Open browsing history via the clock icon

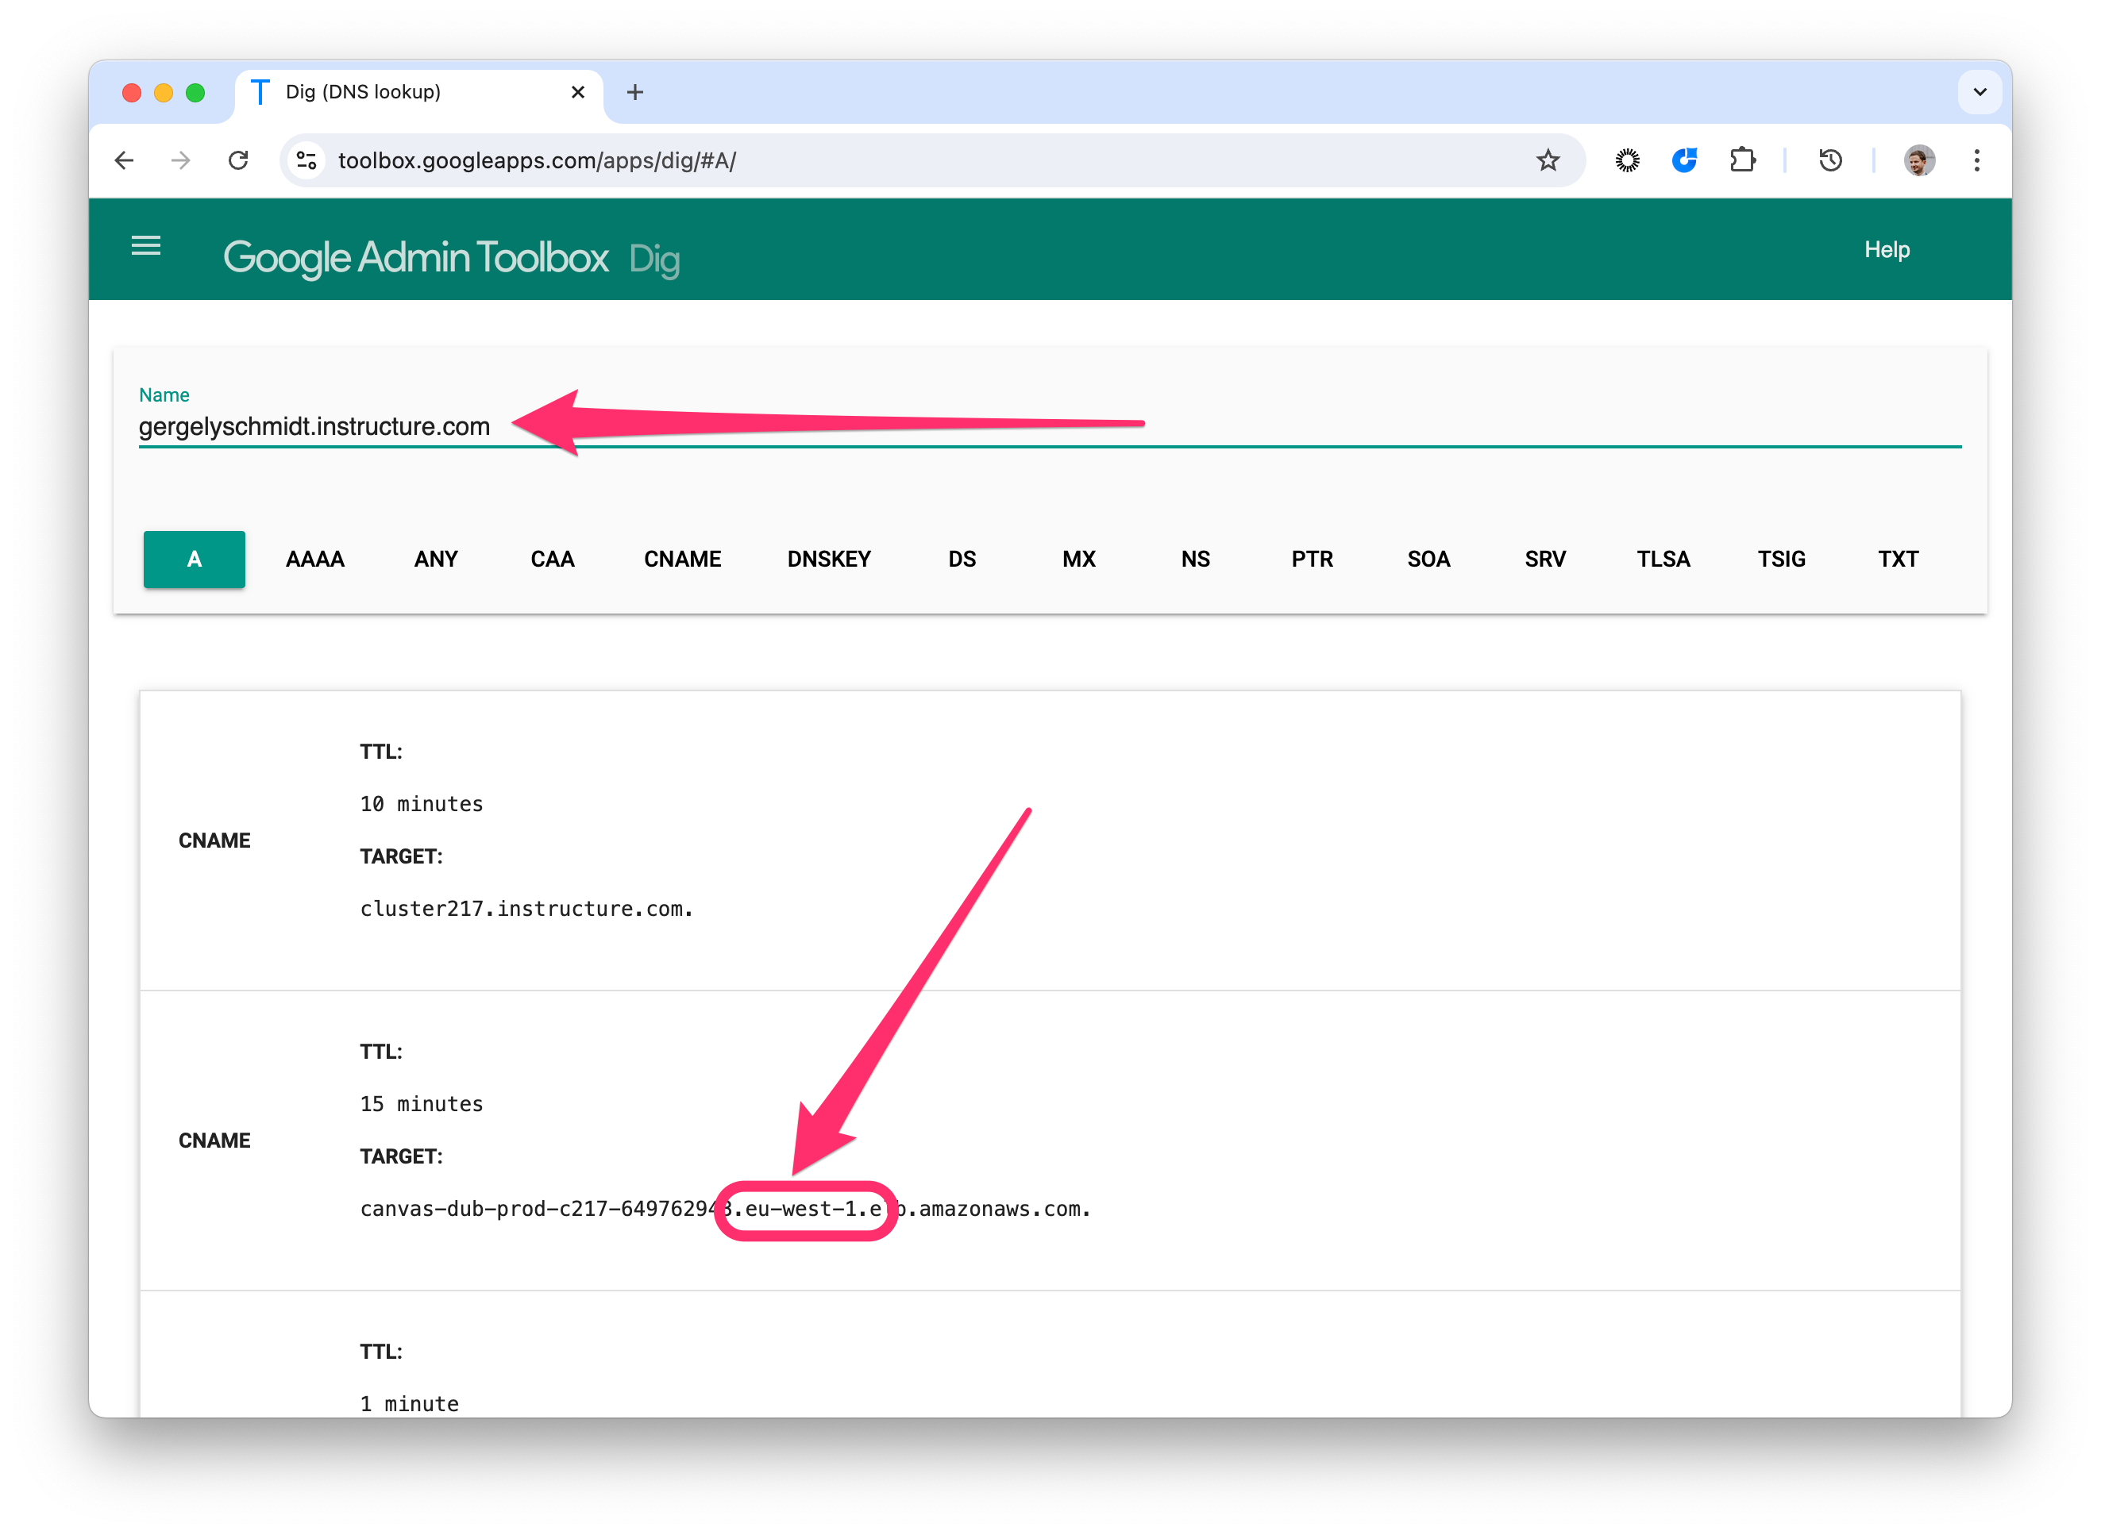(x=1829, y=160)
